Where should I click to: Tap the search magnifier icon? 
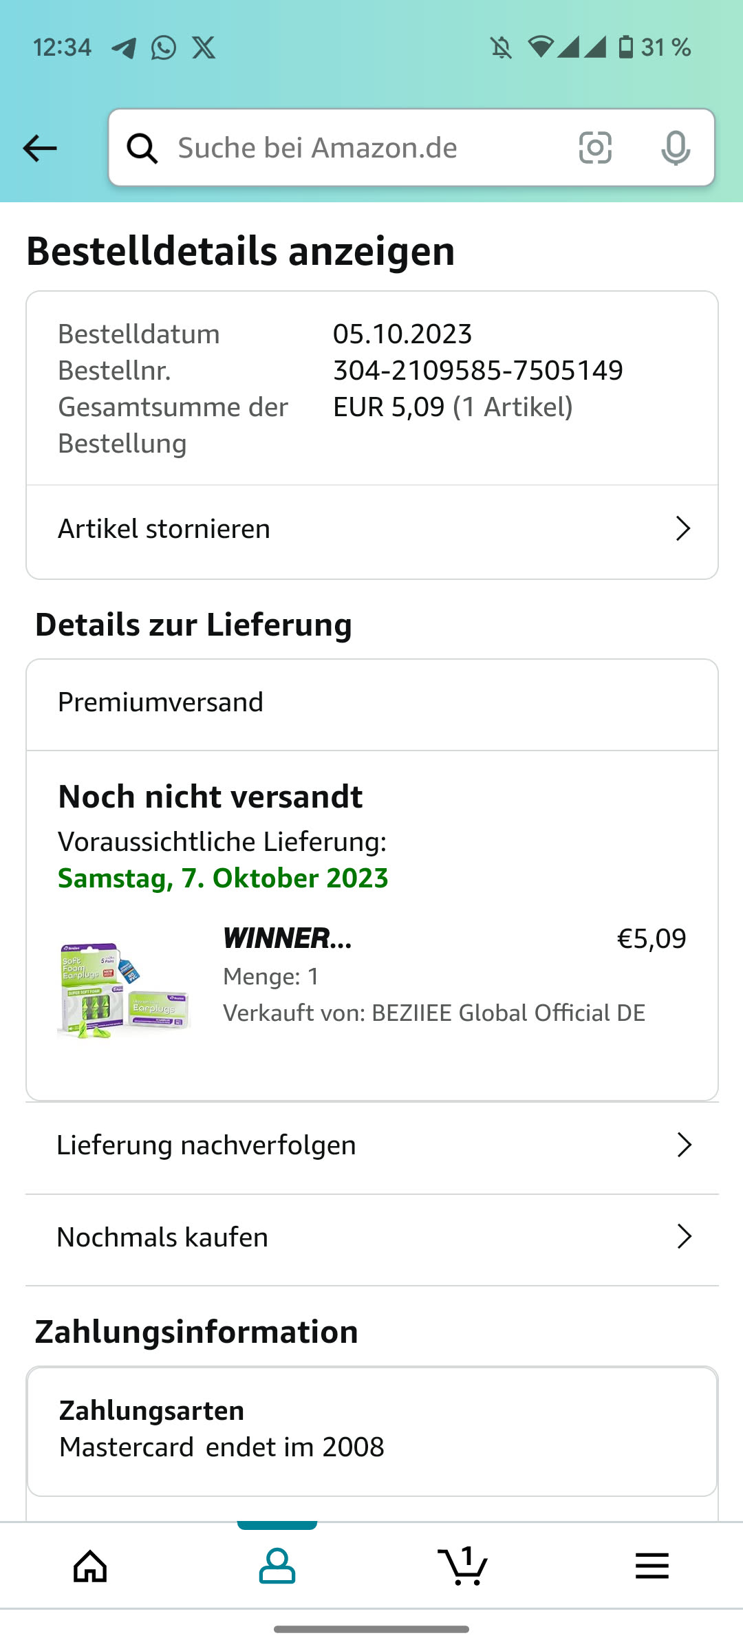pos(142,148)
